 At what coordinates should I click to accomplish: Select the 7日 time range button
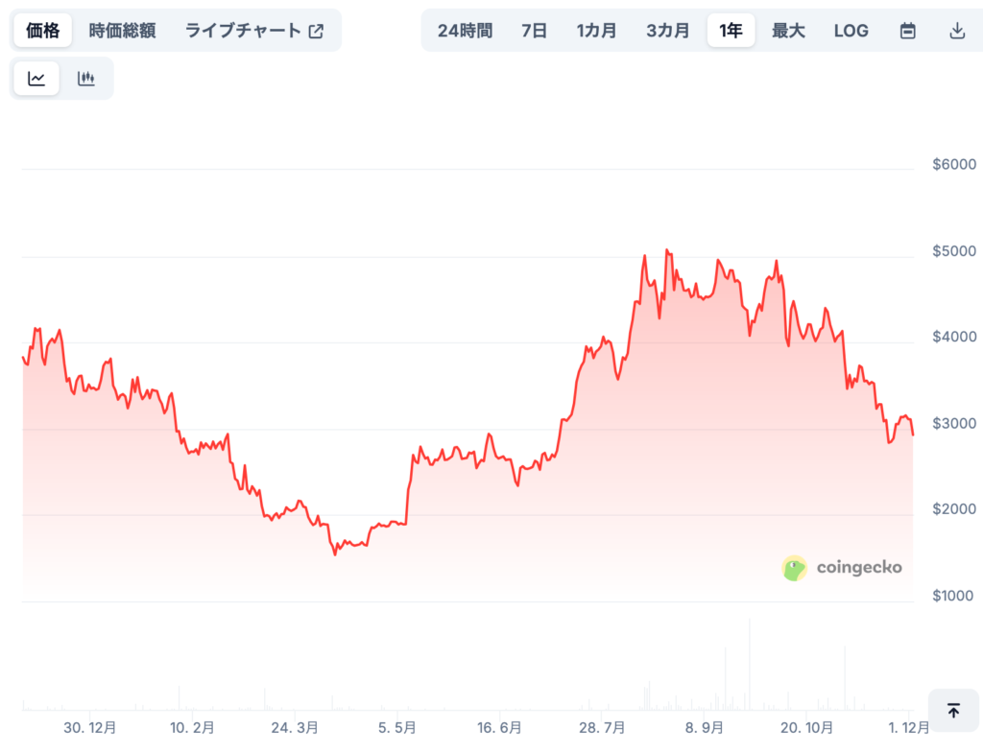pos(533,30)
